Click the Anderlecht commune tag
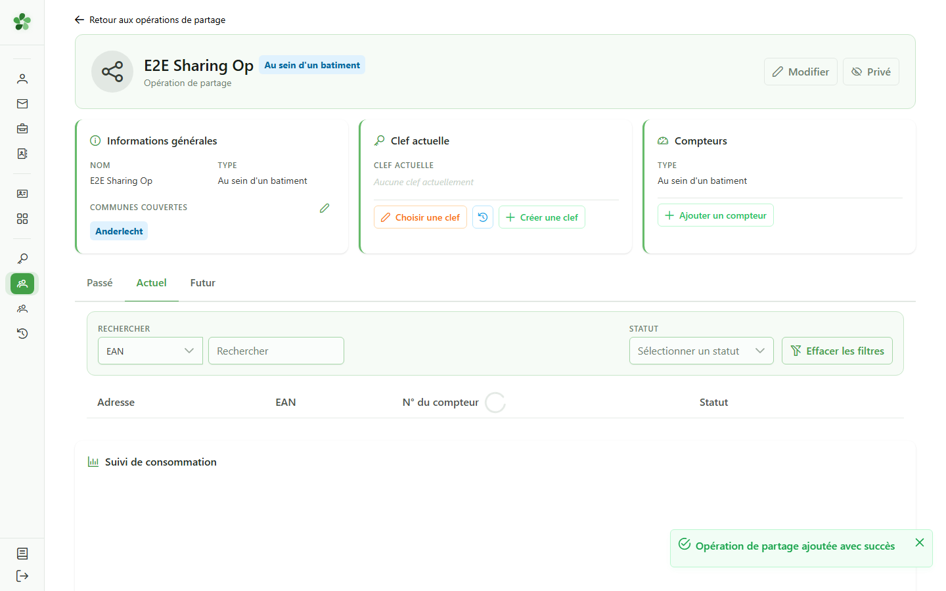Viewport: 946px width, 591px height. (x=119, y=231)
